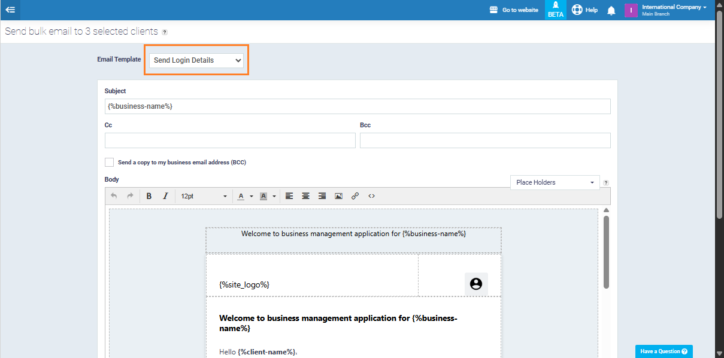Open the Help menu in the header

click(584, 10)
